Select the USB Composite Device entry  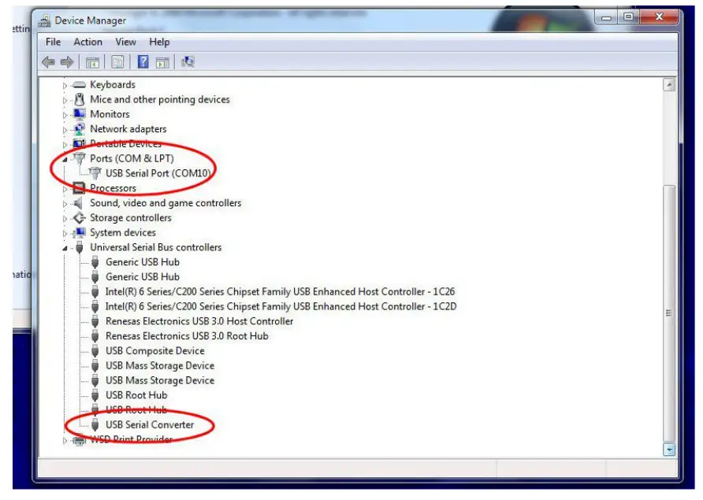(x=155, y=351)
